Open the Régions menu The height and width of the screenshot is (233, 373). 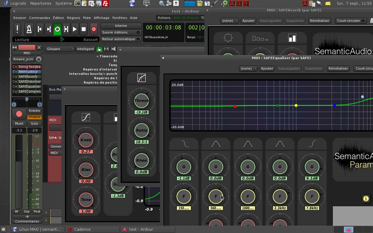[x=73, y=18]
